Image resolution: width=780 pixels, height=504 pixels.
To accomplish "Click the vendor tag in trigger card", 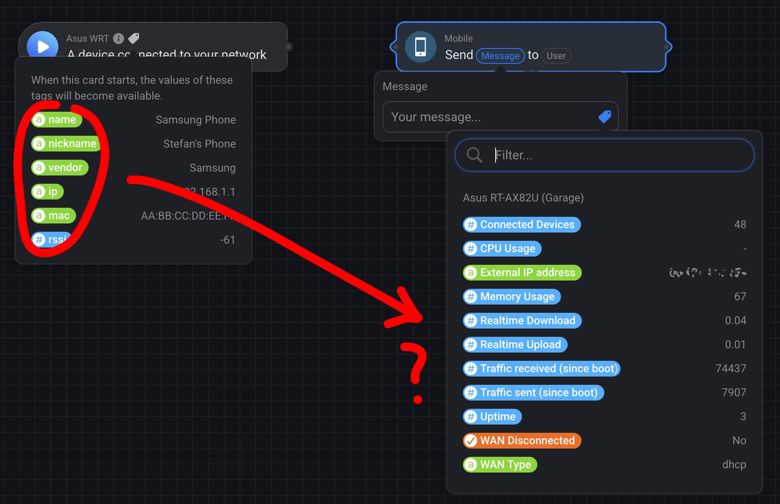I will coord(60,168).
